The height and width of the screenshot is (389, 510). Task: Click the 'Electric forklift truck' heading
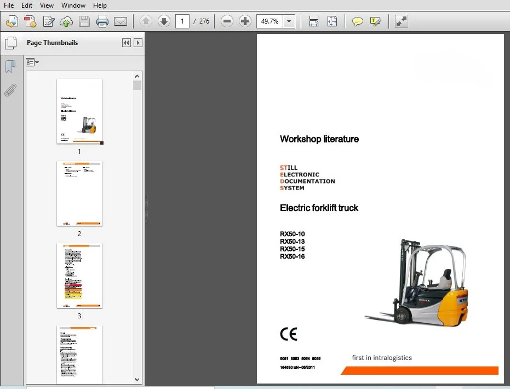click(x=319, y=208)
